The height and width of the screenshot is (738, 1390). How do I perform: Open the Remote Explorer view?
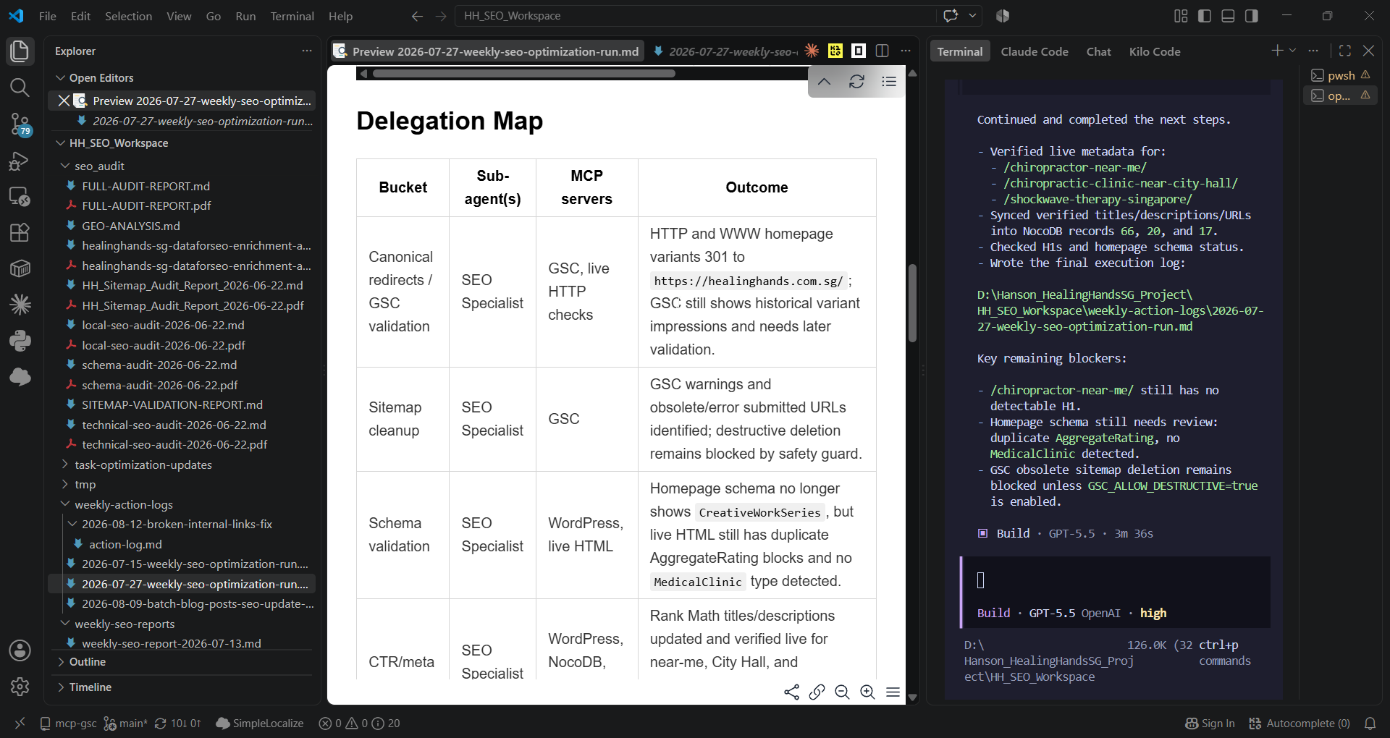pos(20,196)
